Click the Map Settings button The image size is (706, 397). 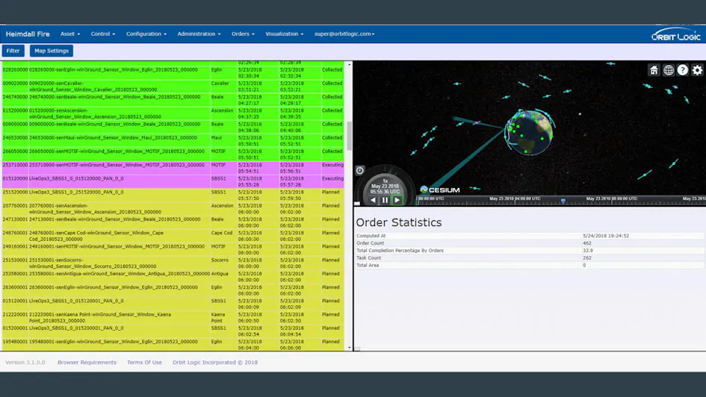click(x=52, y=51)
